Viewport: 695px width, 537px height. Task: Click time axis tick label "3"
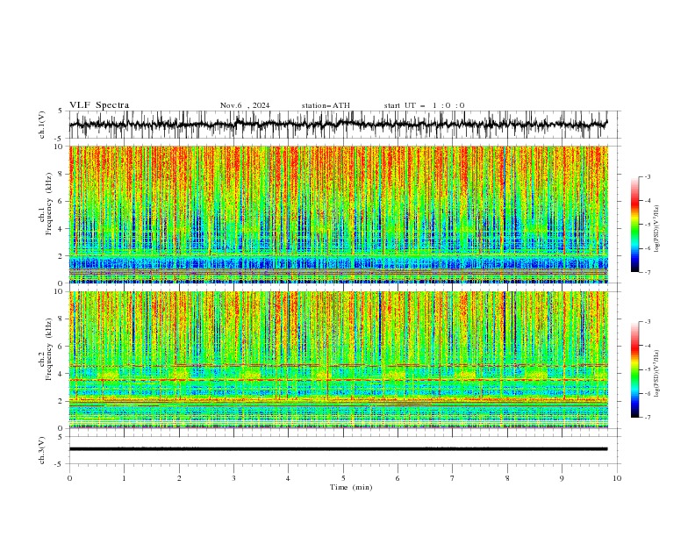(x=233, y=478)
